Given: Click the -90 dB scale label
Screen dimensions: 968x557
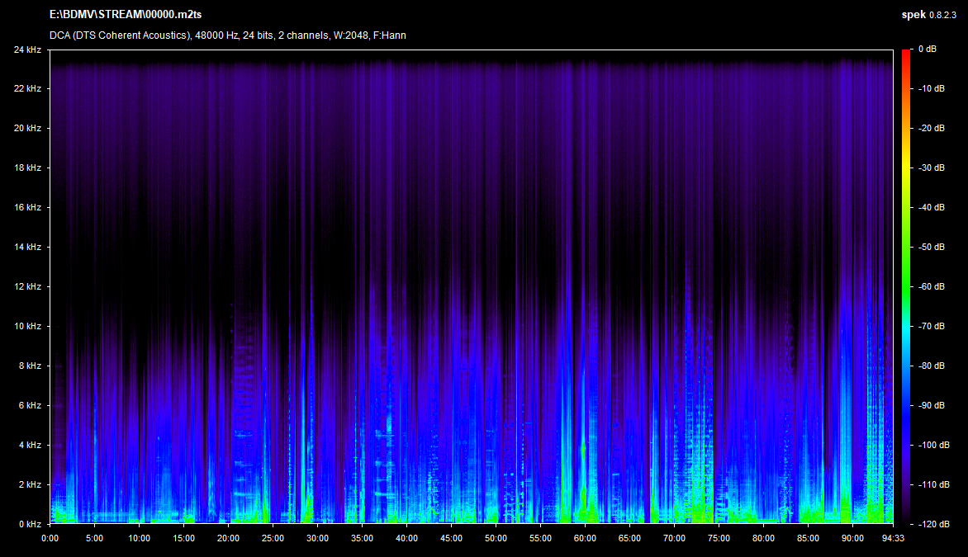Looking at the screenshot, I should pyautogui.click(x=930, y=405).
